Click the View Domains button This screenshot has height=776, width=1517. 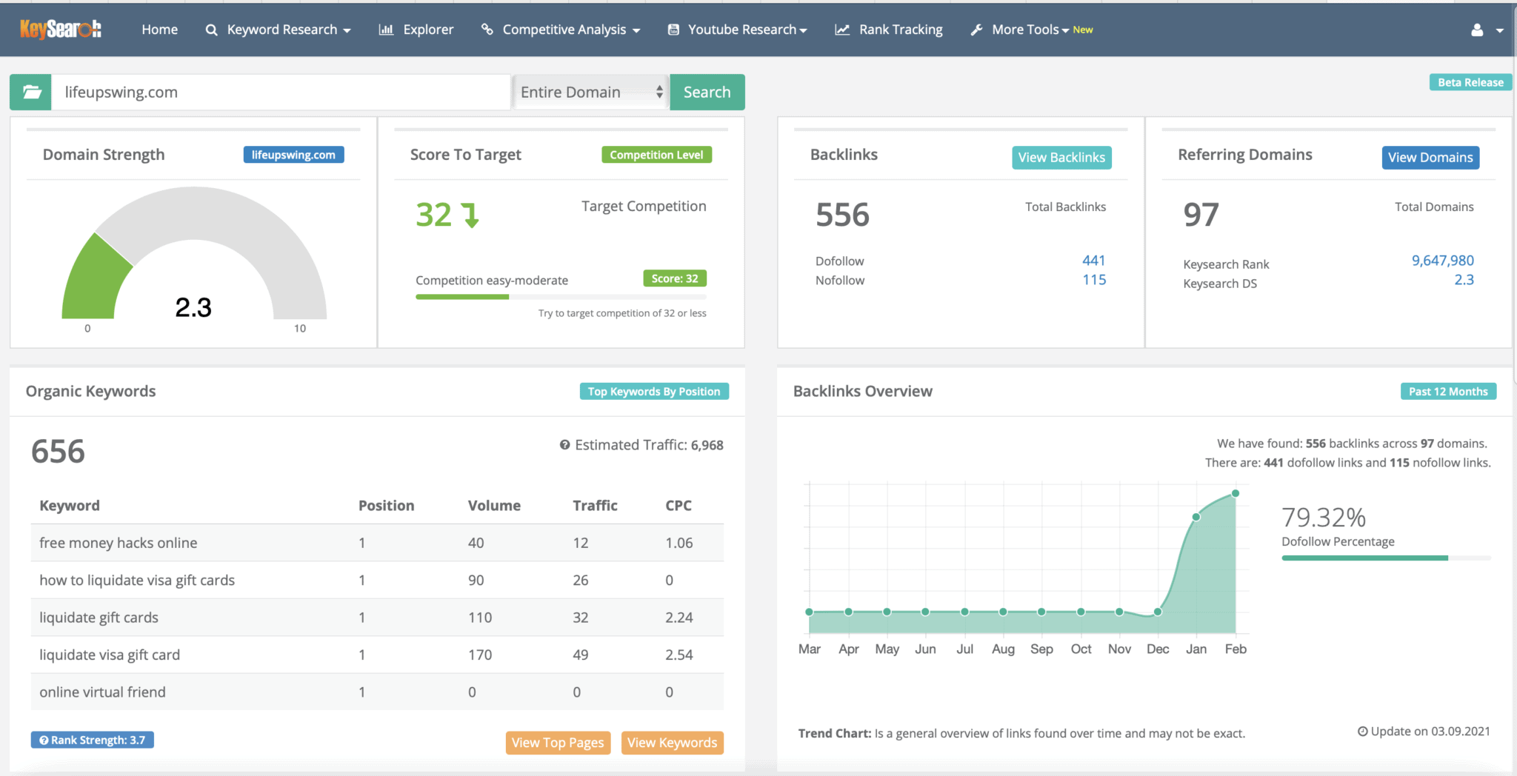coord(1430,157)
